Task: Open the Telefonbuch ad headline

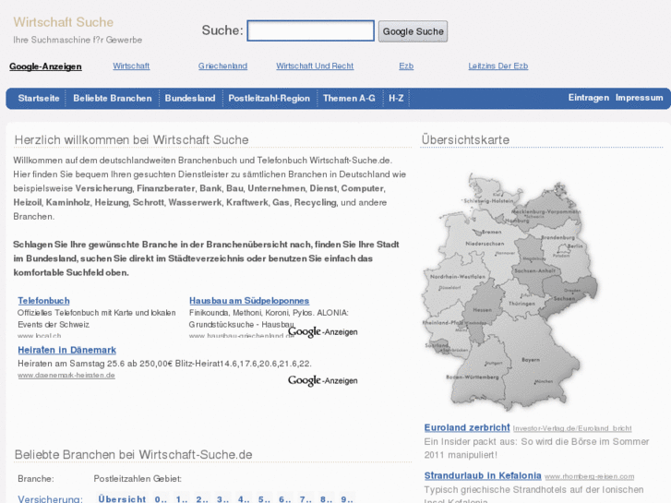Action: click(43, 301)
